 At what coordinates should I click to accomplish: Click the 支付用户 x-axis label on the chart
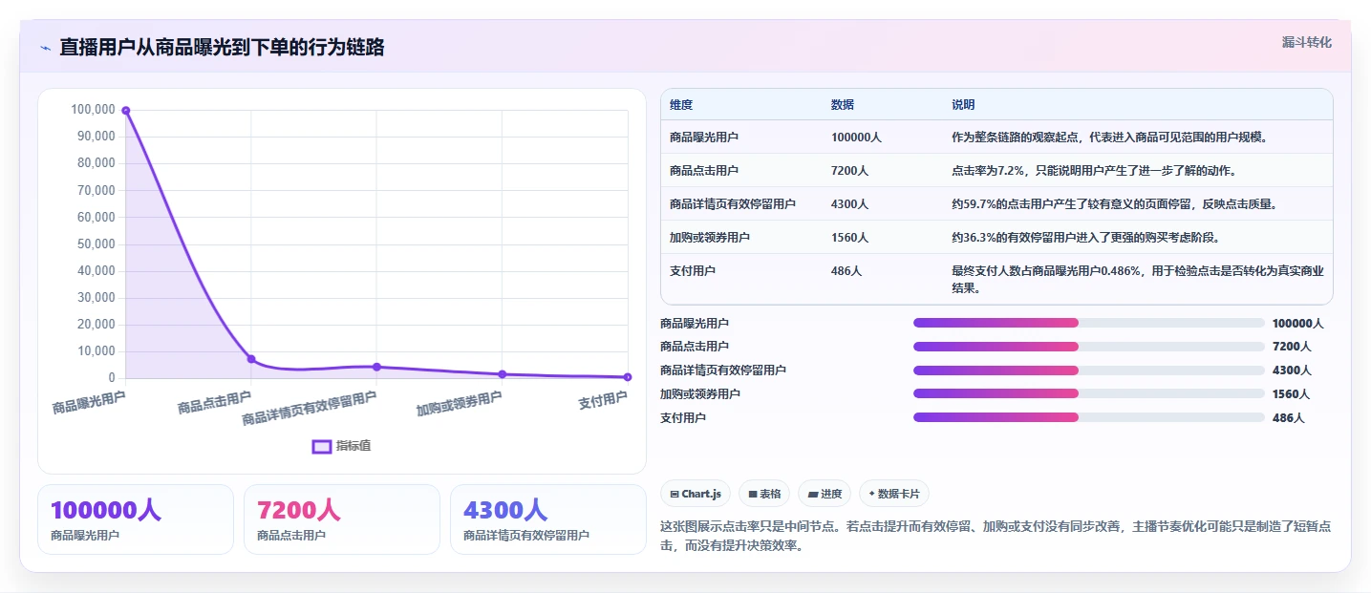click(603, 399)
